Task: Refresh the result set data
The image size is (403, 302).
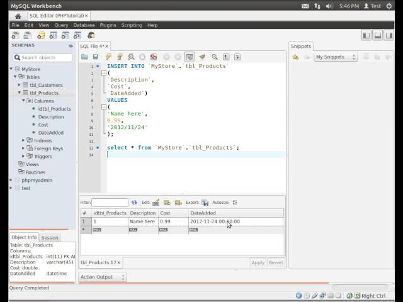Action: 134,203
